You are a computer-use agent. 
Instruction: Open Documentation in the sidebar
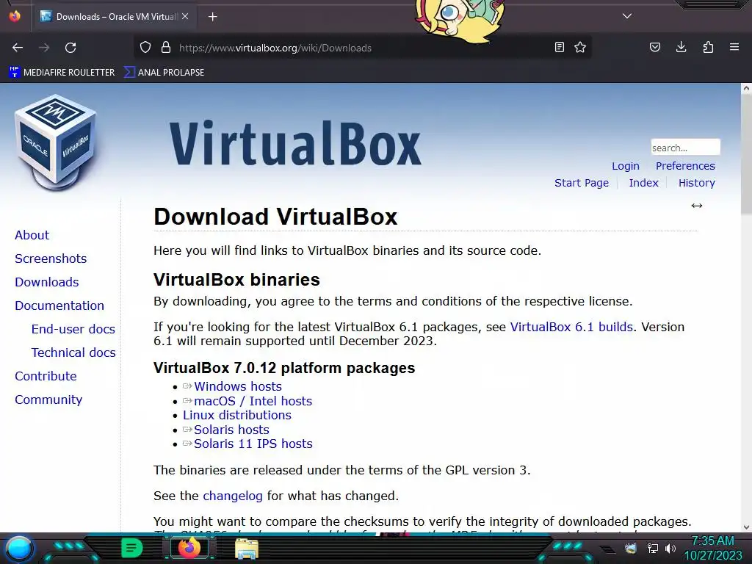point(59,305)
